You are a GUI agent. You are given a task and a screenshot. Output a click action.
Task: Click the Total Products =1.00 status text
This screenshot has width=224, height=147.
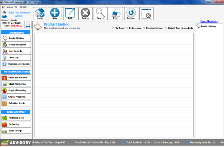pyautogui.click(x=138, y=142)
